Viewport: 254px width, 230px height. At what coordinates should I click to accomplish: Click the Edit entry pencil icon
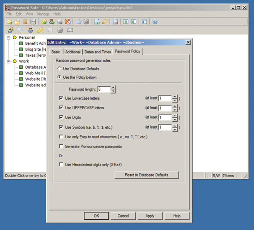point(105,22)
